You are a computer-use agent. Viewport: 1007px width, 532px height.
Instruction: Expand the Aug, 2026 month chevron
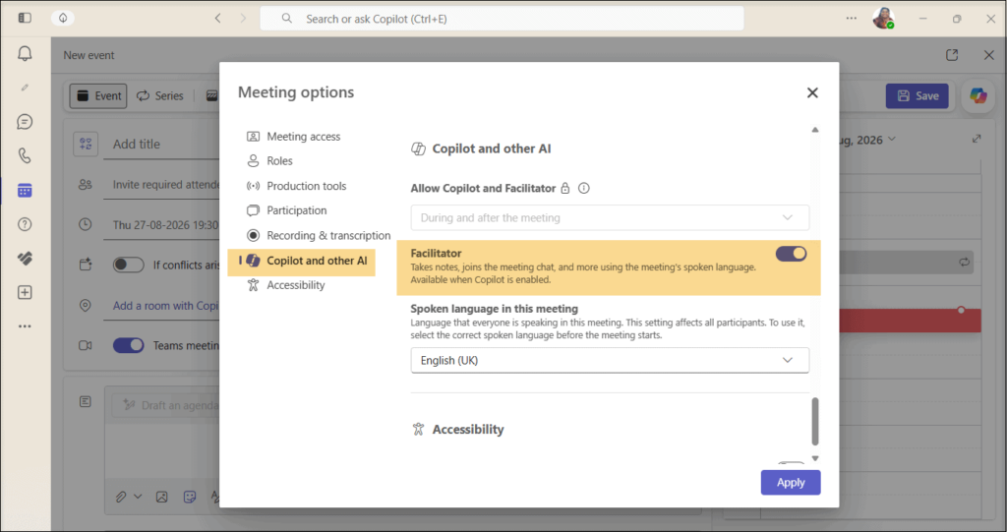click(891, 140)
